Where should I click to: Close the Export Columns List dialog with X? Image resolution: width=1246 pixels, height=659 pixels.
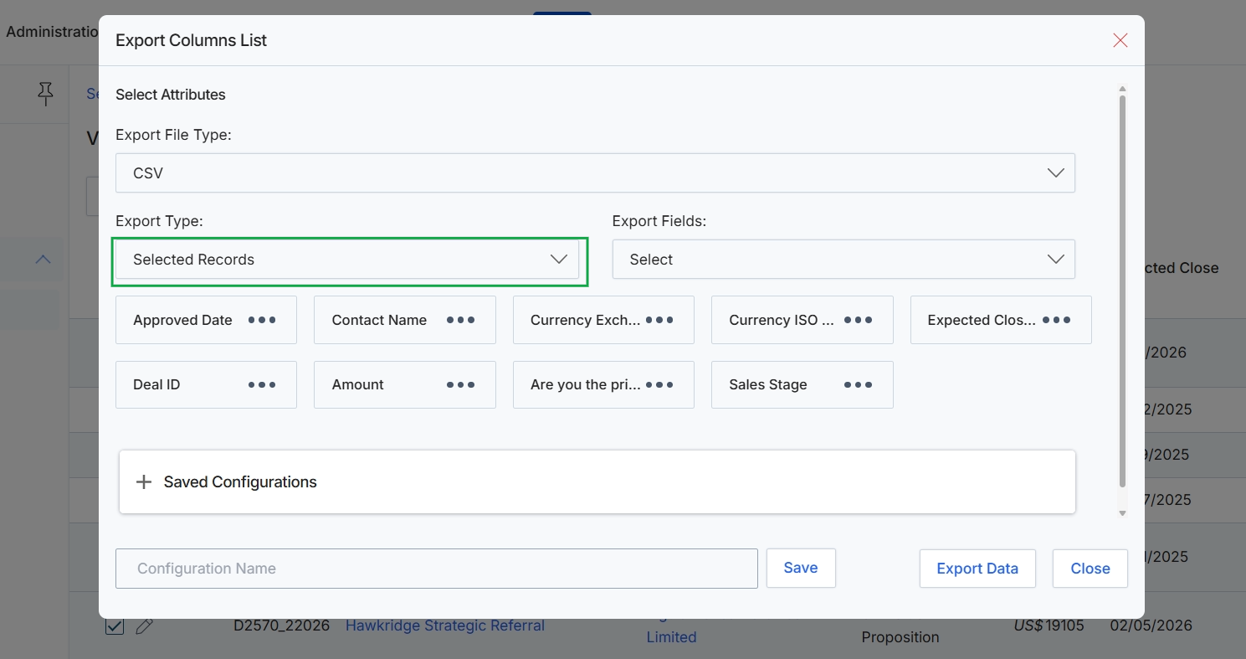pos(1120,40)
